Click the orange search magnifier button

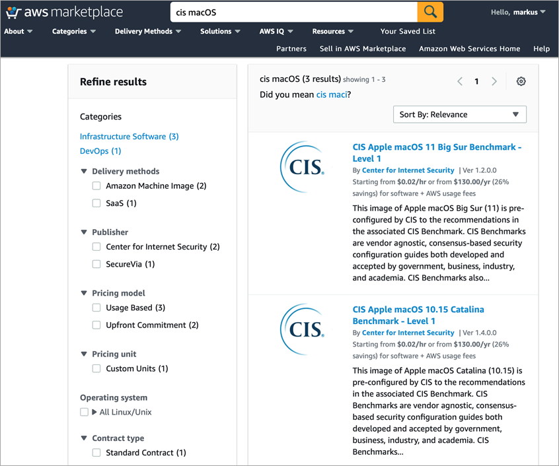(430, 12)
